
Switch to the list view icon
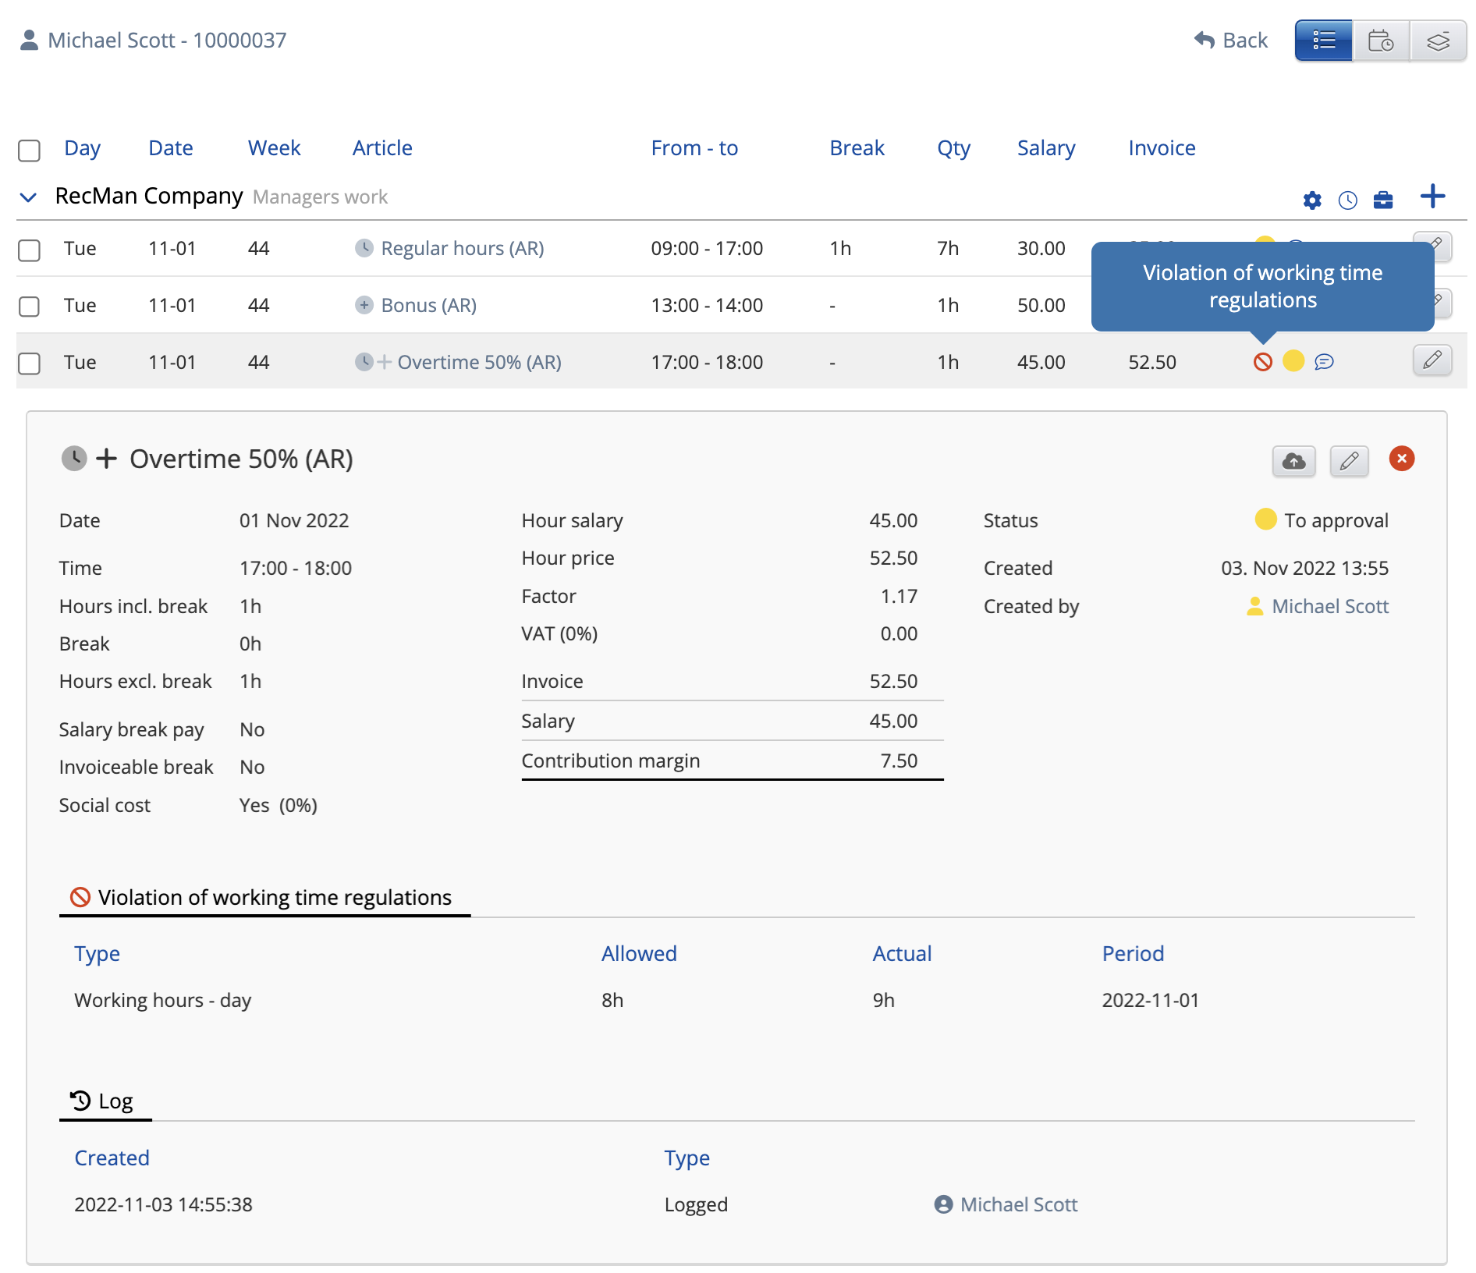click(1323, 41)
